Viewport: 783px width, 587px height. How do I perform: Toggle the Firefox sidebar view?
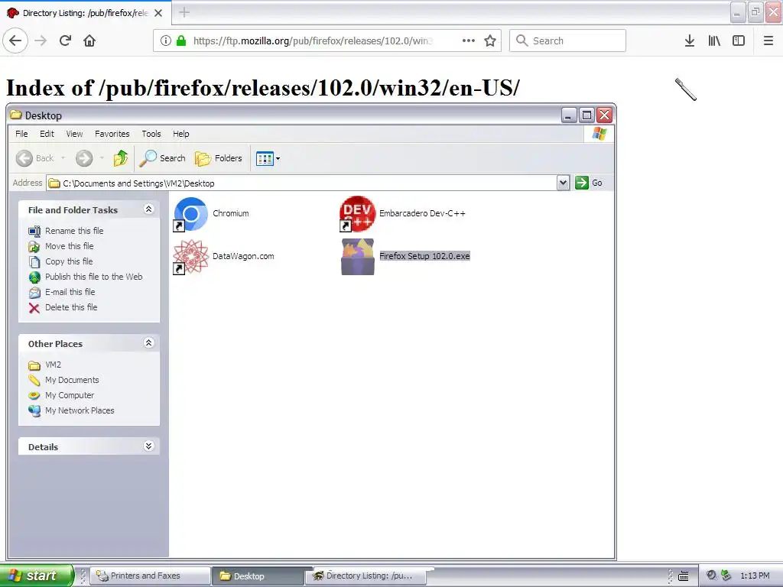point(739,41)
